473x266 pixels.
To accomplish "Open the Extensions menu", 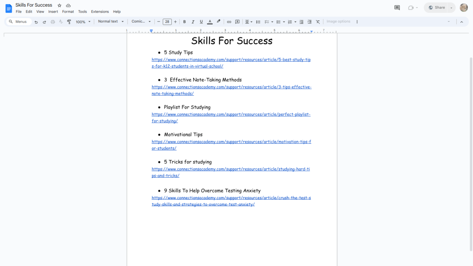I will point(100,12).
